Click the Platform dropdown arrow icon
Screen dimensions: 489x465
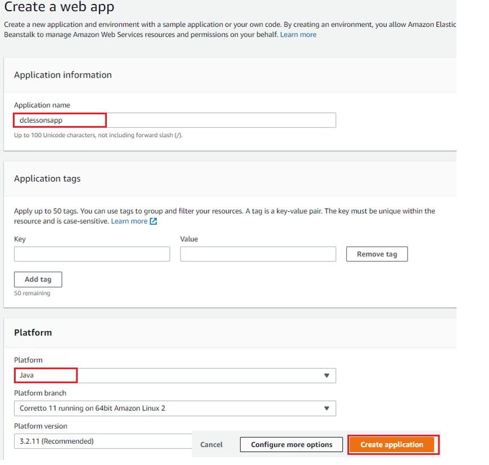(x=327, y=376)
